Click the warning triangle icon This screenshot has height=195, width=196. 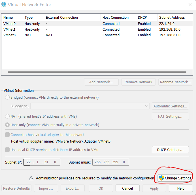point(31,178)
